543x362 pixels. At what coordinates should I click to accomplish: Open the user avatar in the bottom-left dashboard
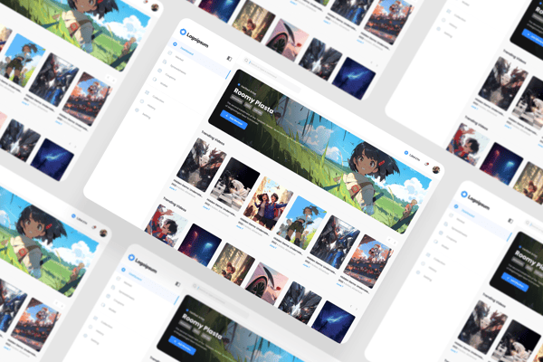point(103,233)
